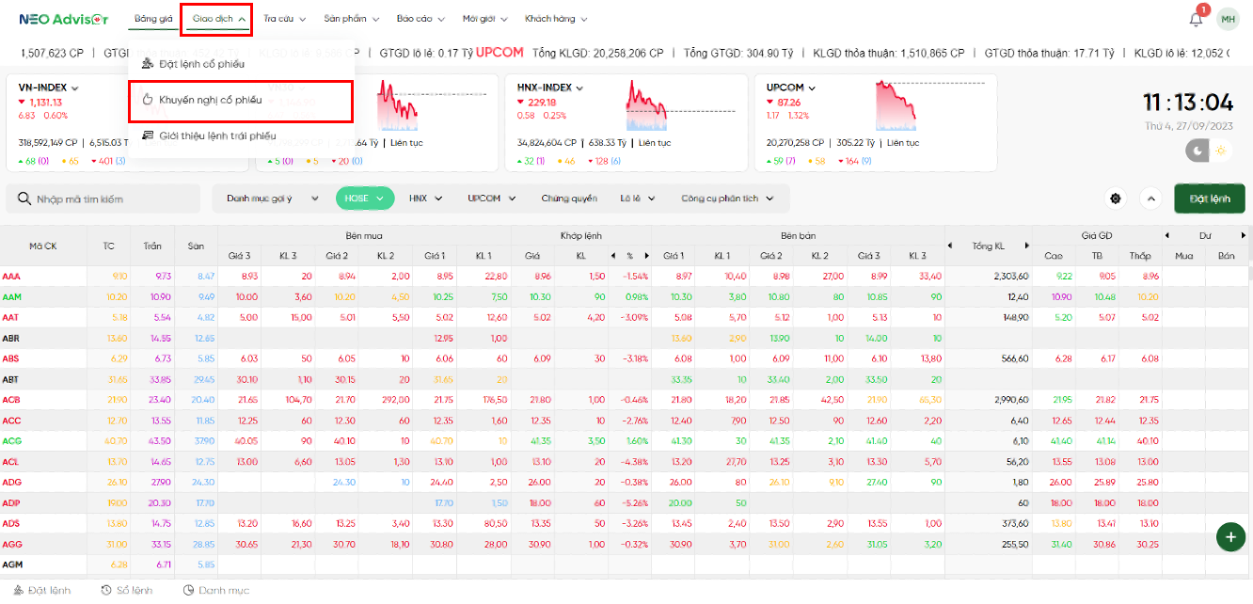This screenshot has width=1253, height=604.
Task: Click the MH user avatar
Action: point(1228,19)
